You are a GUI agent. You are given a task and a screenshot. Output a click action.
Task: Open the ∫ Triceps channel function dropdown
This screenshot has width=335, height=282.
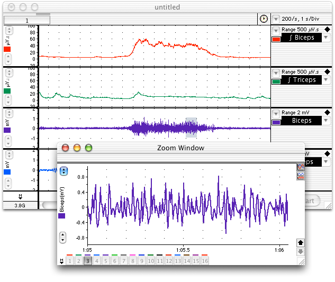[327, 80]
